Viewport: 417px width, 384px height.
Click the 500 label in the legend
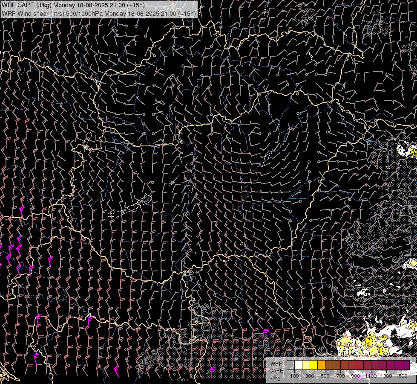point(325,376)
